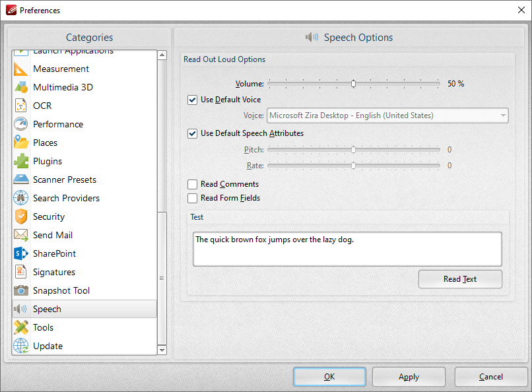Click the Snapshot Tool camera icon
Screen dimensions: 532x392
[x=20, y=290]
